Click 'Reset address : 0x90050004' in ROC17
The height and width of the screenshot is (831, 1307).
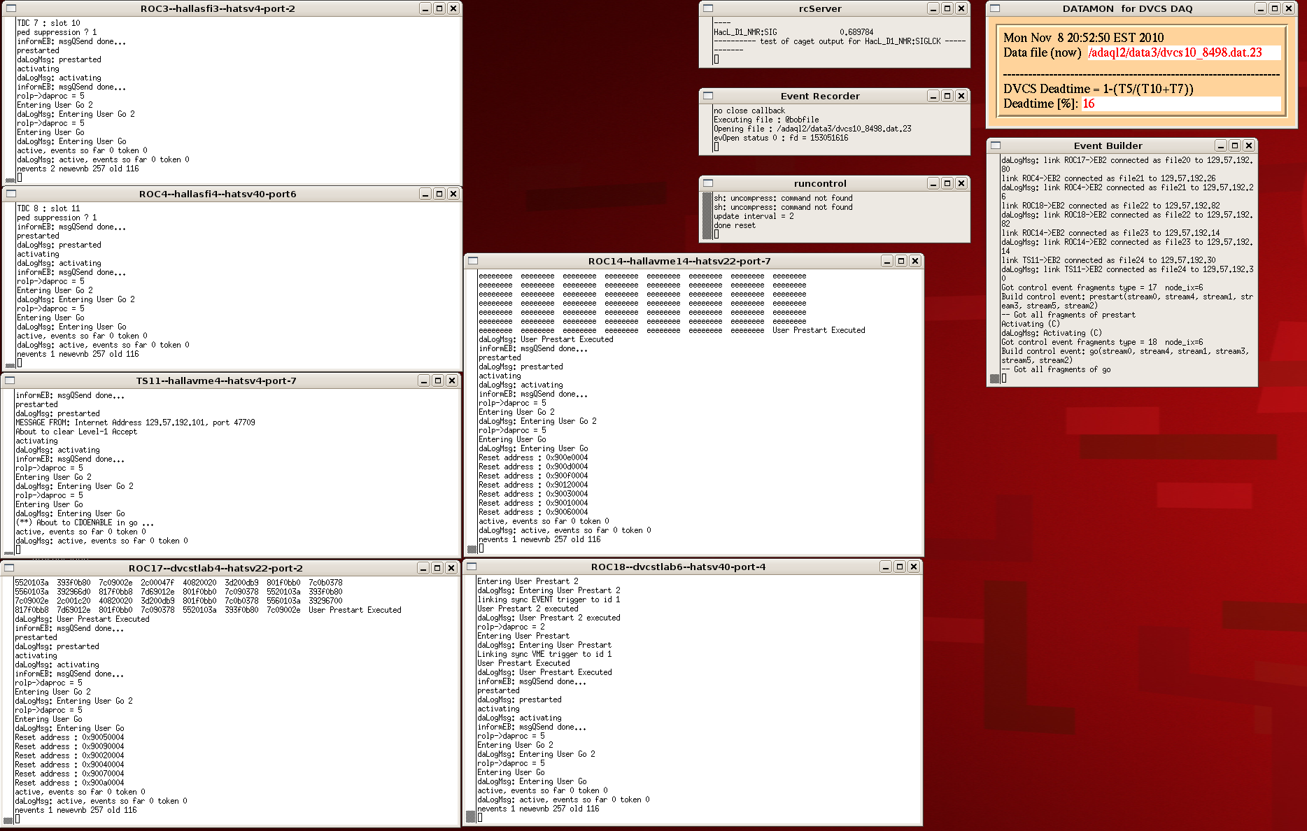pyautogui.click(x=69, y=737)
